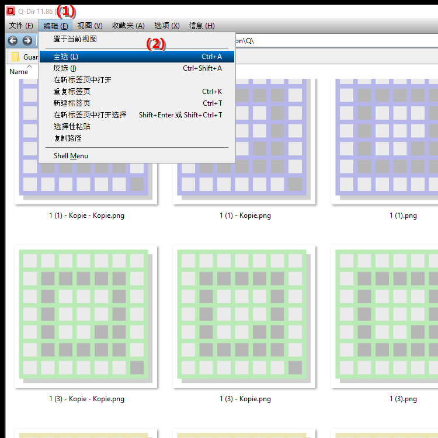Open the 视图 (V) menu
438x438 pixels.
[x=90, y=26]
